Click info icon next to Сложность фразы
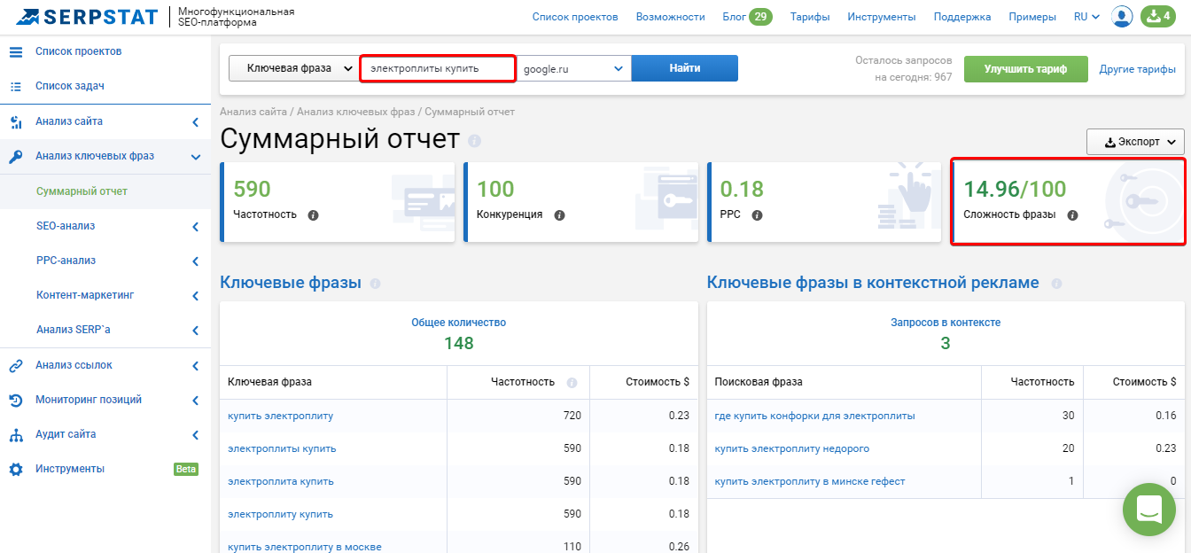Screen dimensions: 1191x553 pyautogui.click(x=1072, y=214)
